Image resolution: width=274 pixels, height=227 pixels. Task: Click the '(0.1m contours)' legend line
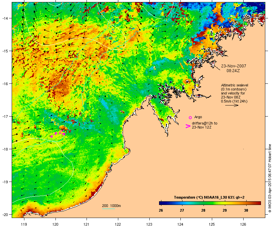pyautogui.click(x=234, y=89)
